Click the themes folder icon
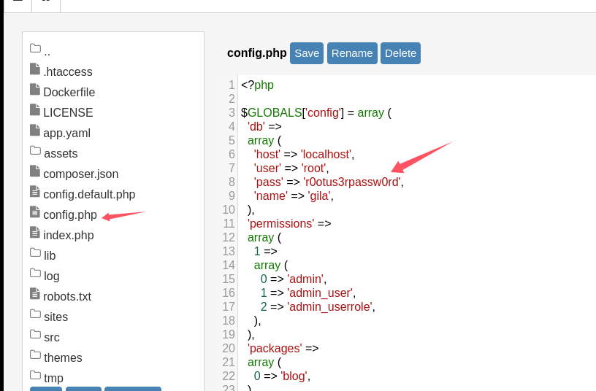This screenshot has height=391, width=596. [x=35, y=355]
